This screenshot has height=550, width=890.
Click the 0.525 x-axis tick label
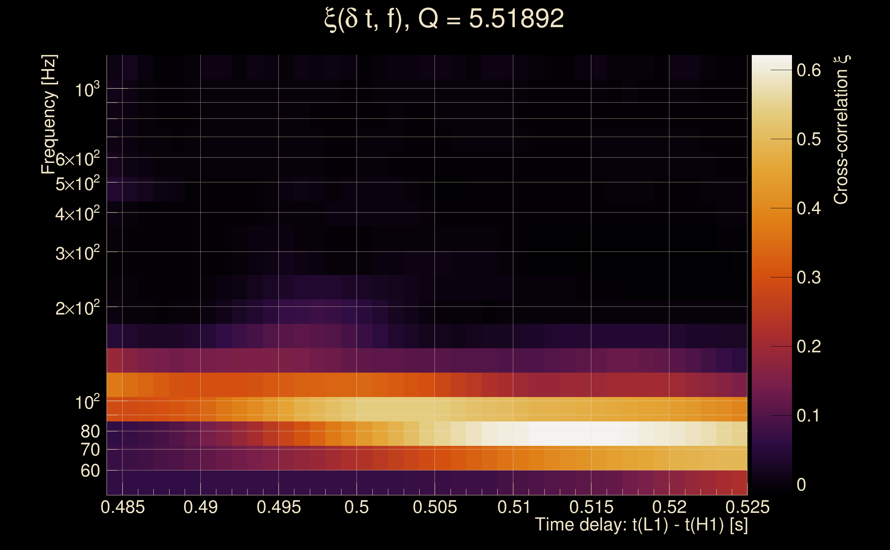(x=747, y=507)
